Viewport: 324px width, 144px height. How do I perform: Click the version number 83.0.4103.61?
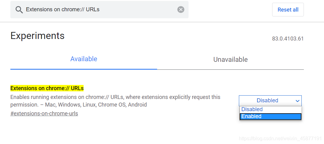click(x=288, y=39)
